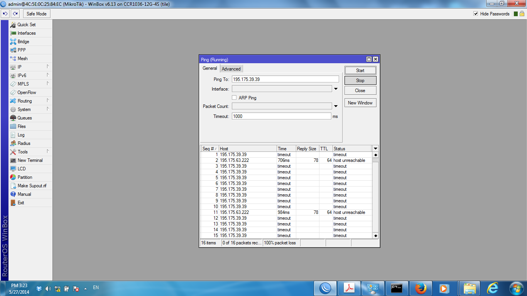Open Partition manager

pyautogui.click(x=30, y=177)
